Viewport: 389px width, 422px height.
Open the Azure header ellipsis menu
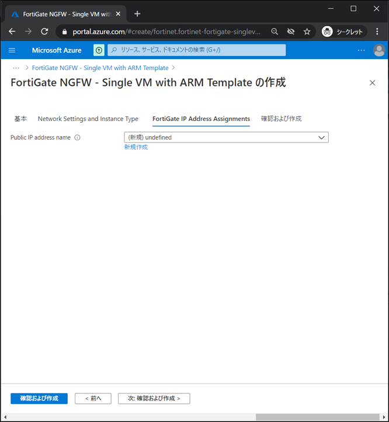pyautogui.click(x=362, y=50)
